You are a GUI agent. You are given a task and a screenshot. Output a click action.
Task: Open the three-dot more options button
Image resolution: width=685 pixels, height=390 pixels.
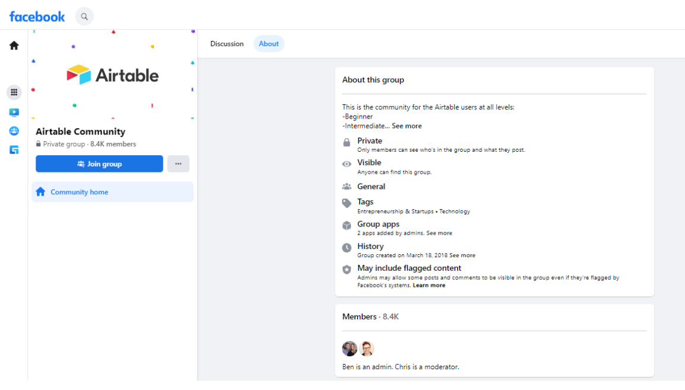tap(178, 164)
